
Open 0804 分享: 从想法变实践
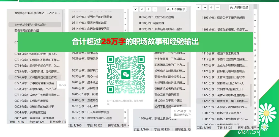pyautogui.click(x=30, y=113)
